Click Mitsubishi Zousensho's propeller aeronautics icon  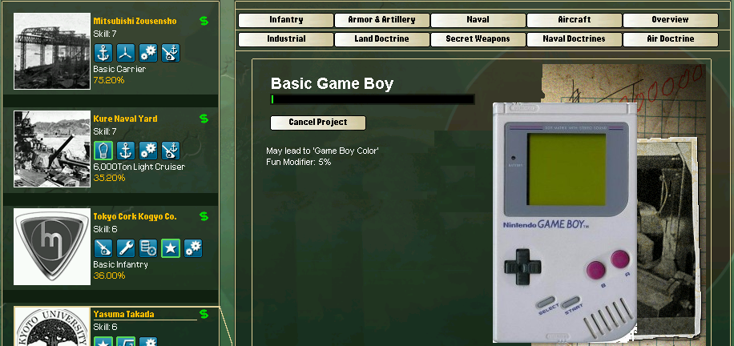tap(126, 53)
